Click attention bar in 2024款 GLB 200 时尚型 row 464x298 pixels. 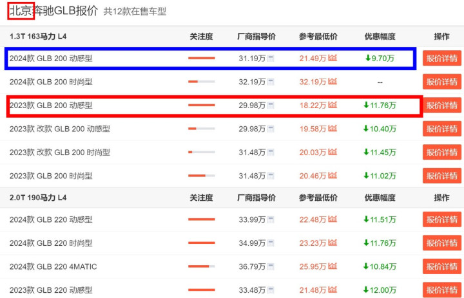coord(202,82)
